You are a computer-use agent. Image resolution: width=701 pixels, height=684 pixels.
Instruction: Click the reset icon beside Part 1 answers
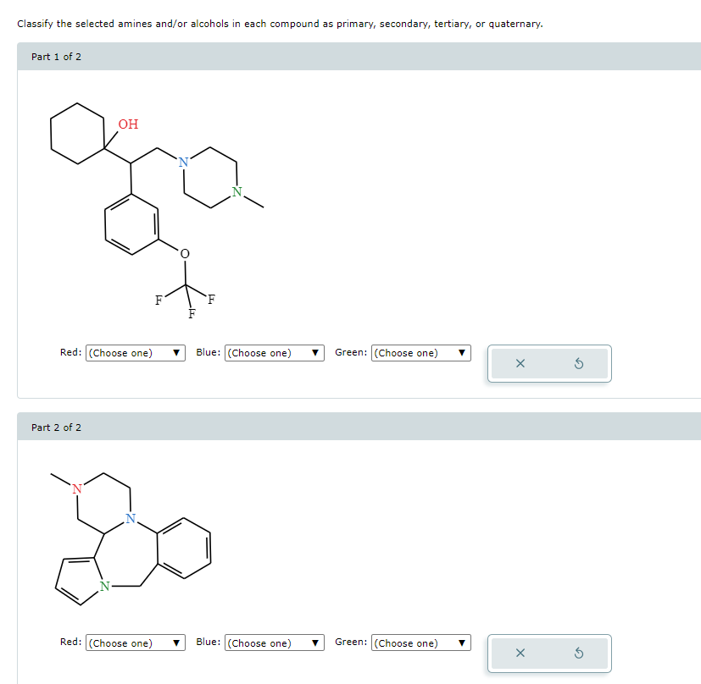pyautogui.click(x=580, y=362)
